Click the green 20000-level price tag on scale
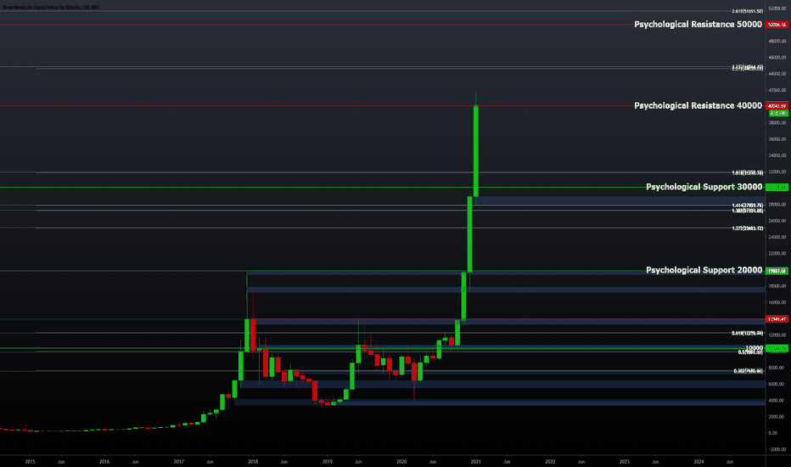The height and width of the screenshot is (467, 791). pyautogui.click(x=777, y=271)
